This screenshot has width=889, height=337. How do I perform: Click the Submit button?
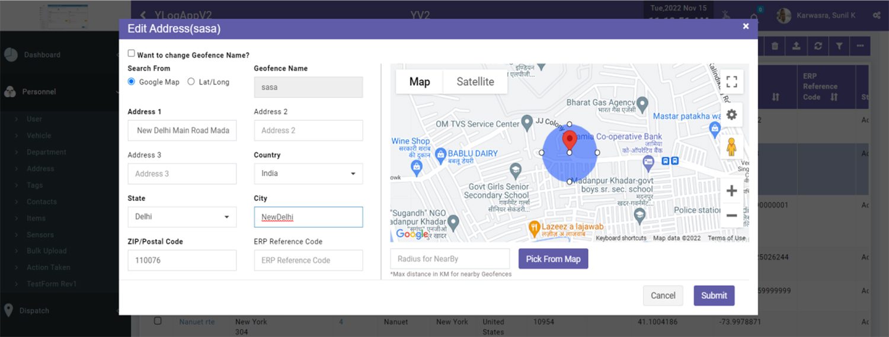[714, 296]
